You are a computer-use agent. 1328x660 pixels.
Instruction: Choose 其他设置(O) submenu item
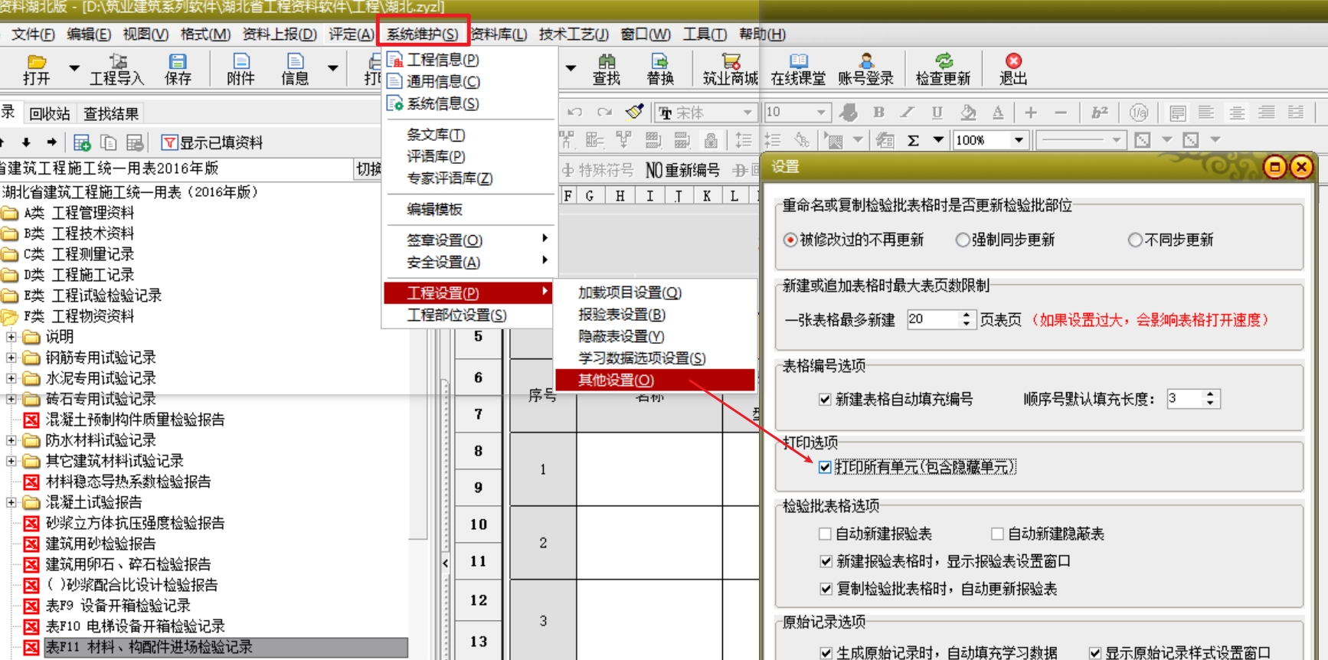[x=655, y=380]
